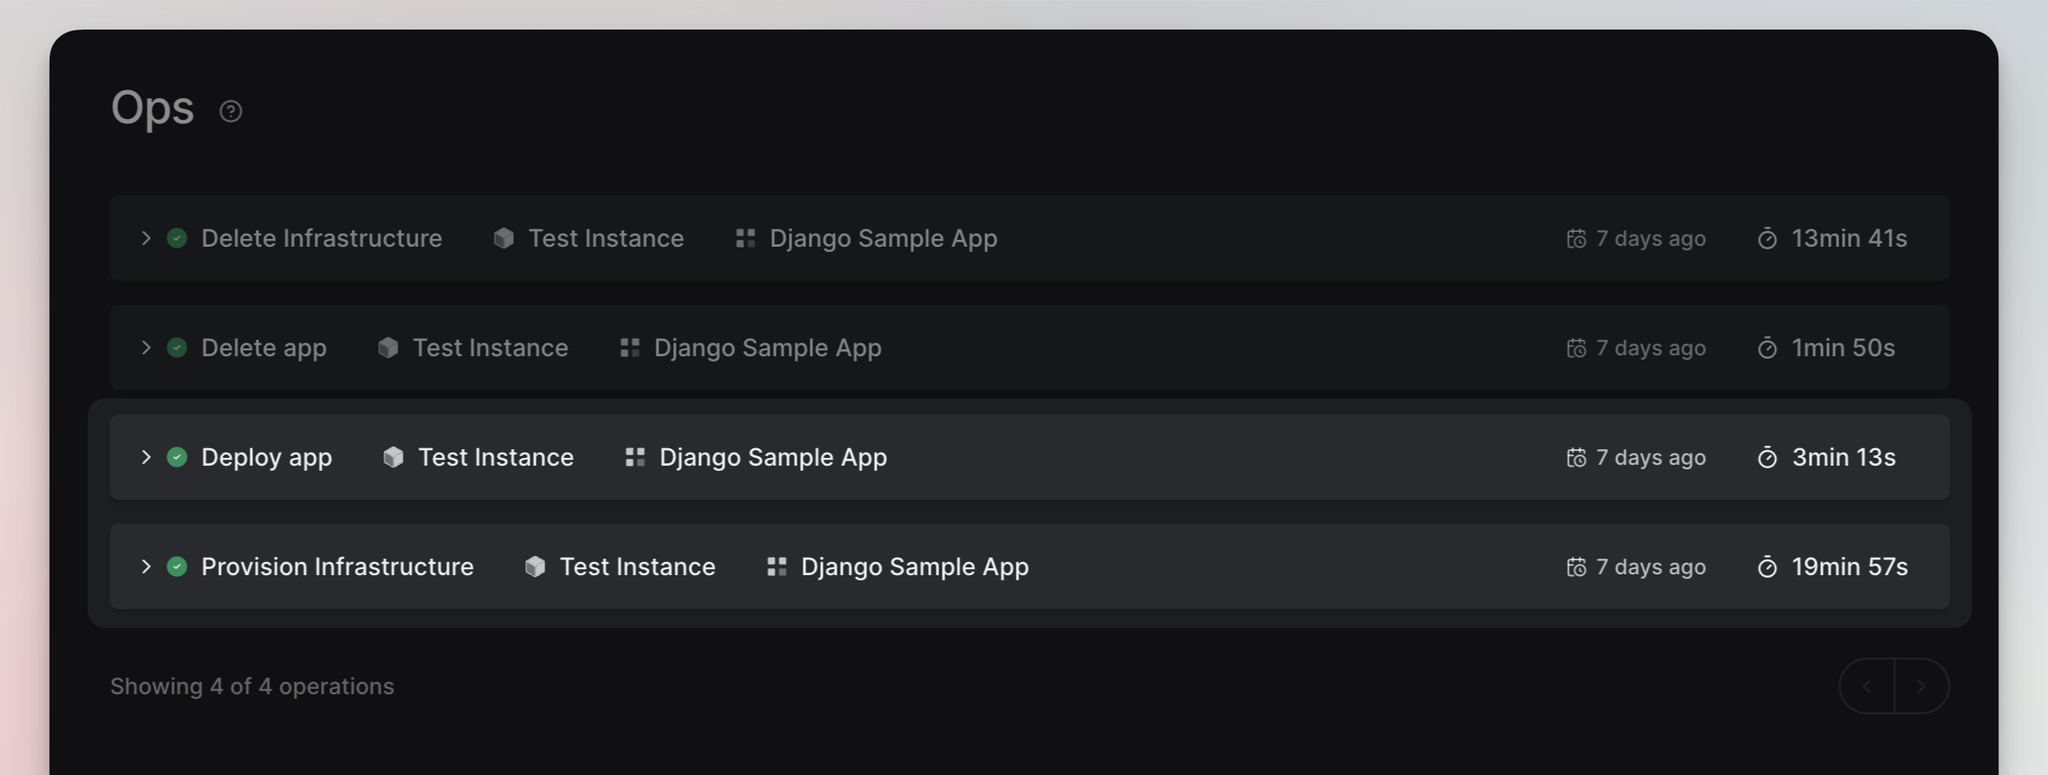This screenshot has width=2048, height=775.
Task: Open Django Sample App in Delete app row
Action: click(767, 348)
